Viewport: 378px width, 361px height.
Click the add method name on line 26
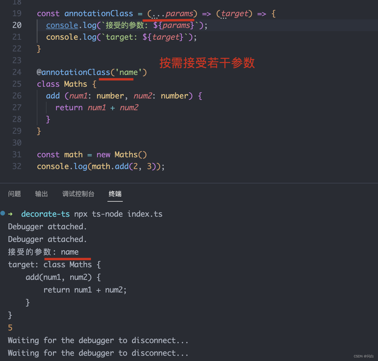pyautogui.click(x=53, y=96)
